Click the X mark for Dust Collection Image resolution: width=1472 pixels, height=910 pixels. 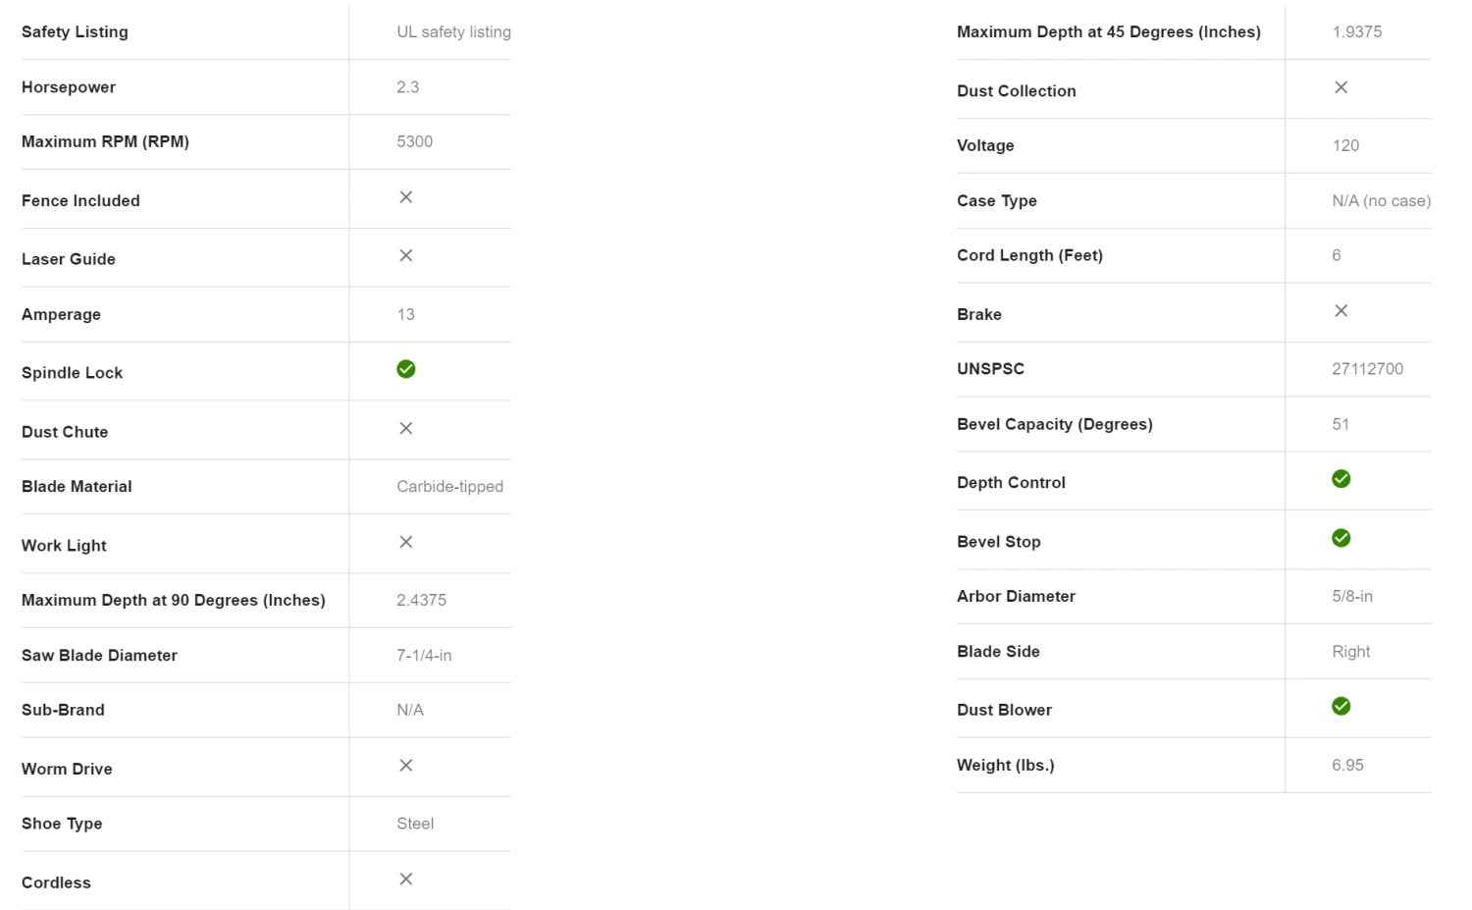coord(1341,87)
